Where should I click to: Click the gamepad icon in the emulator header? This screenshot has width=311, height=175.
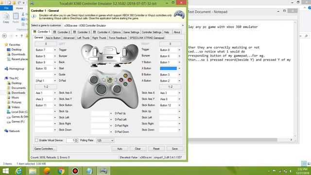pyautogui.click(x=179, y=15)
